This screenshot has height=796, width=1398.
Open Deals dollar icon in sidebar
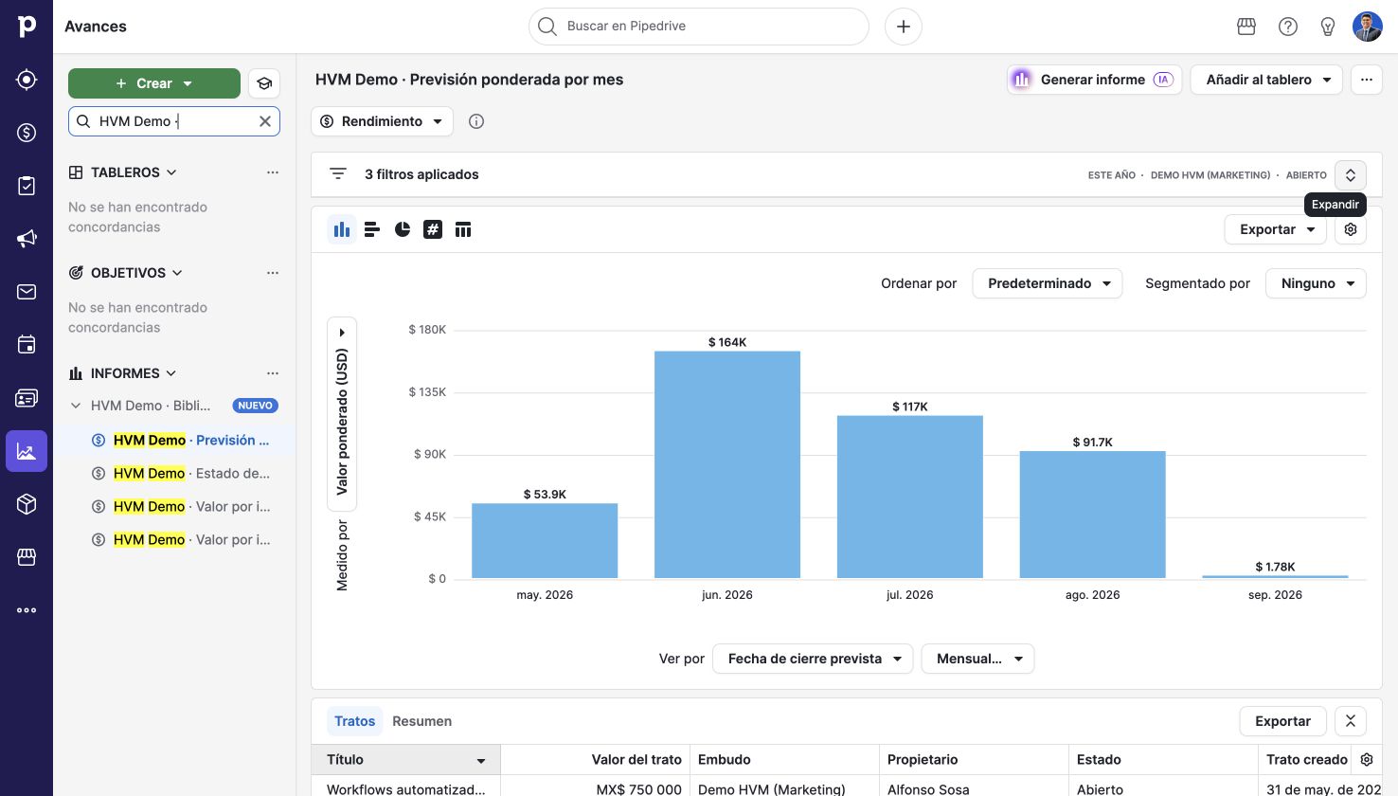(x=27, y=133)
